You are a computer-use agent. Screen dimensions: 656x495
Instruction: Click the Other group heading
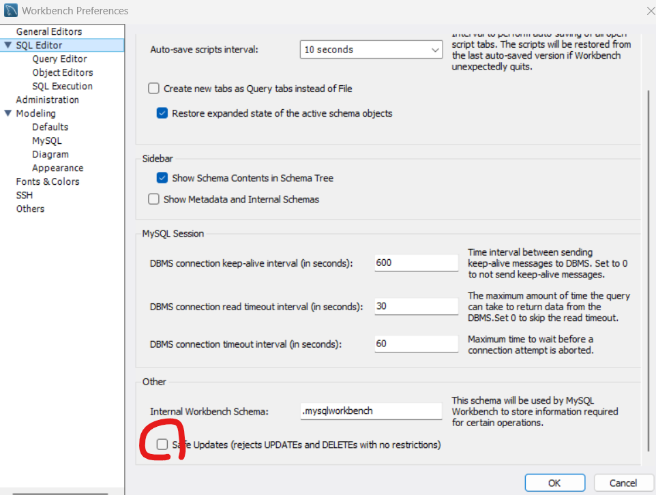coord(154,382)
